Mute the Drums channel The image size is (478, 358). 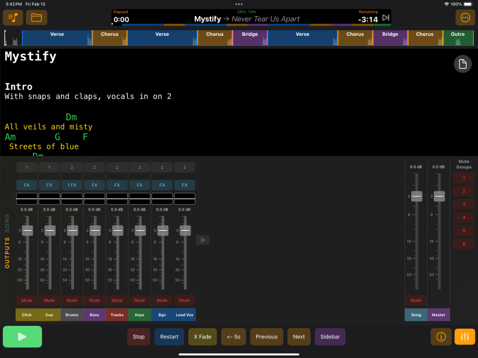coord(72,300)
